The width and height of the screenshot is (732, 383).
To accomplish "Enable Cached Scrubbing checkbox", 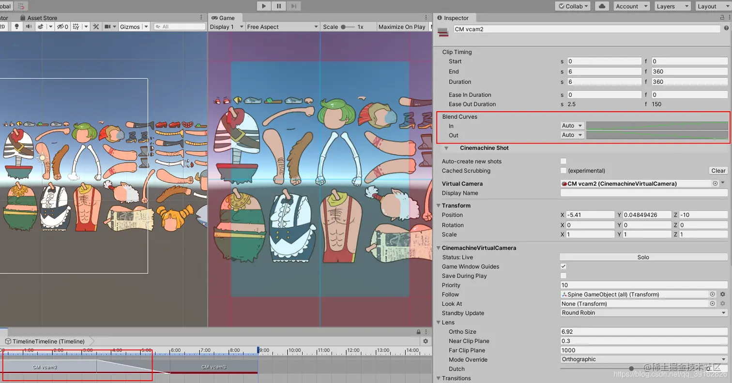I will [563, 170].
